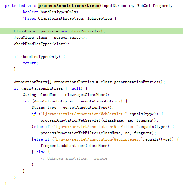183x188 pixels.
Task: Click 'if (annotationsEntries != null)' condition
Action: coord(48,88)
